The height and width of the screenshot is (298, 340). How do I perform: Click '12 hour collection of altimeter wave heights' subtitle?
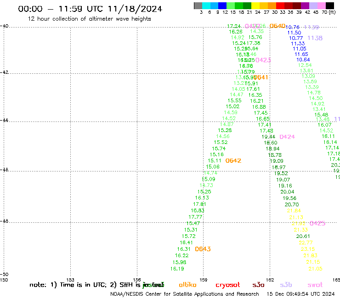89,19
